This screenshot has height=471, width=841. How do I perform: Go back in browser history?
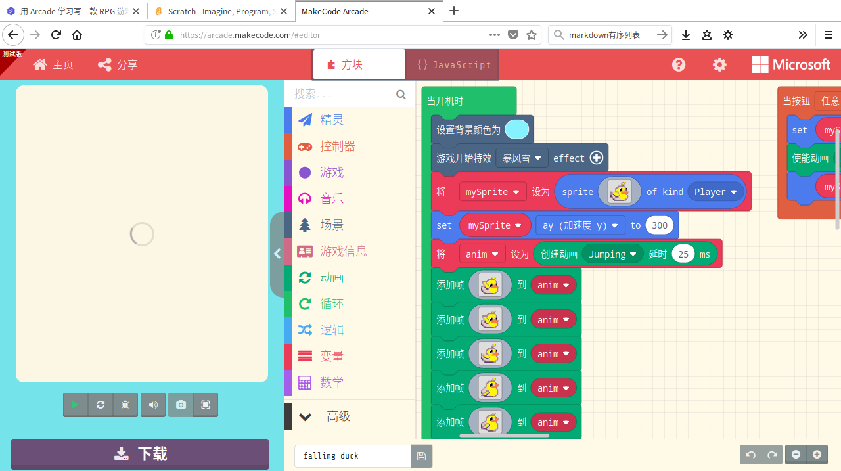tap(13, 35)
